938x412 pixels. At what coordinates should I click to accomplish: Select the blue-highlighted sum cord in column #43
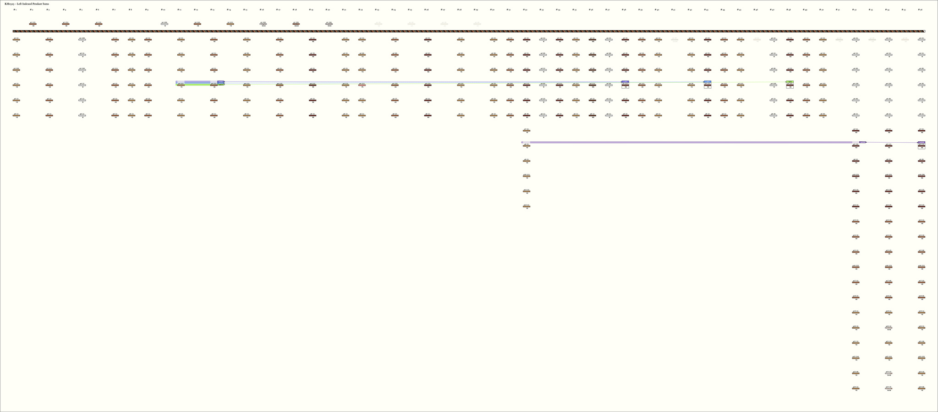pyautogui.click(x=708, y=84)
